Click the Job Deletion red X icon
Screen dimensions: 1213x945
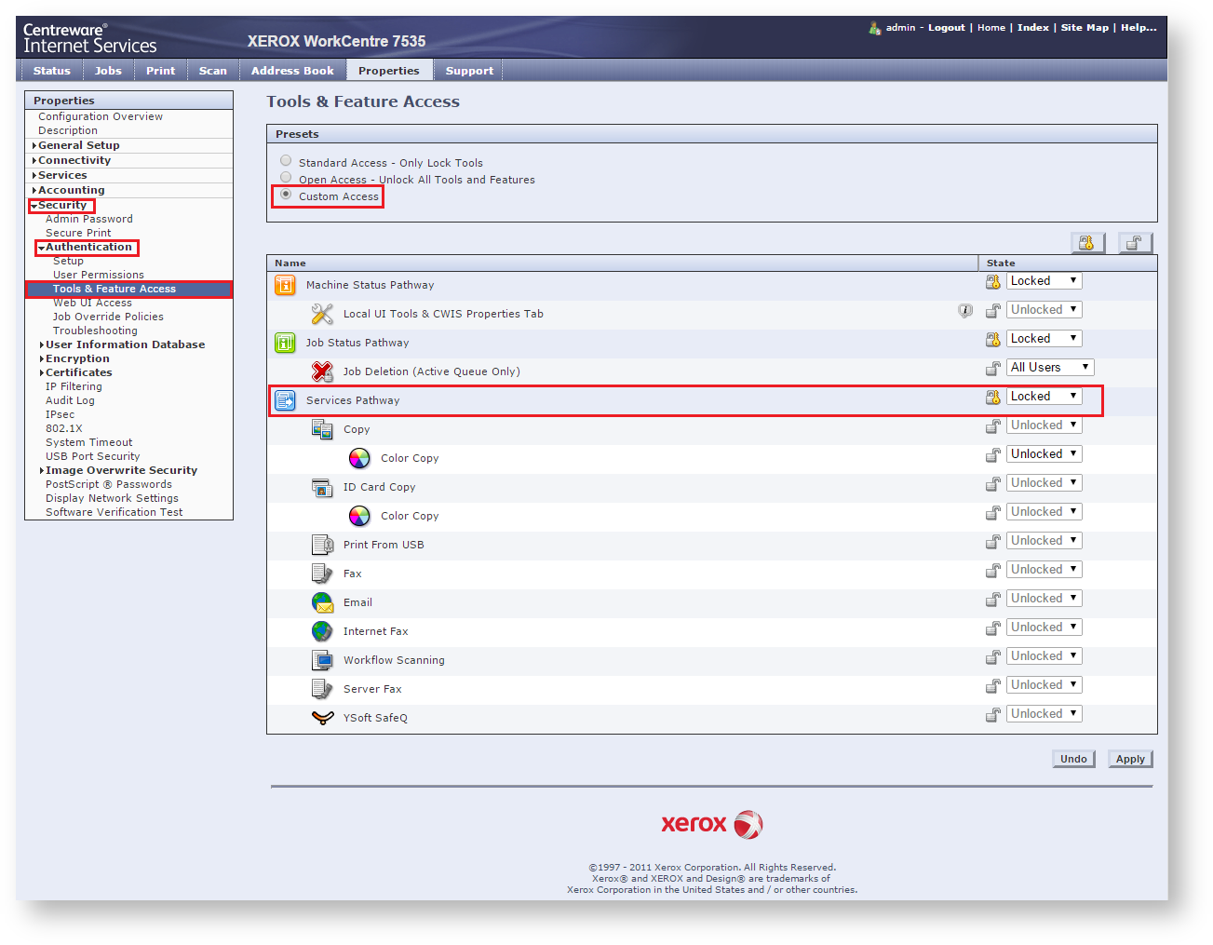(x=322, y=371)
